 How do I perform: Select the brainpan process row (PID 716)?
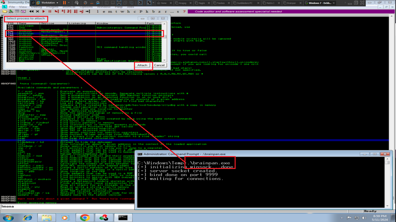pos(84,33)
